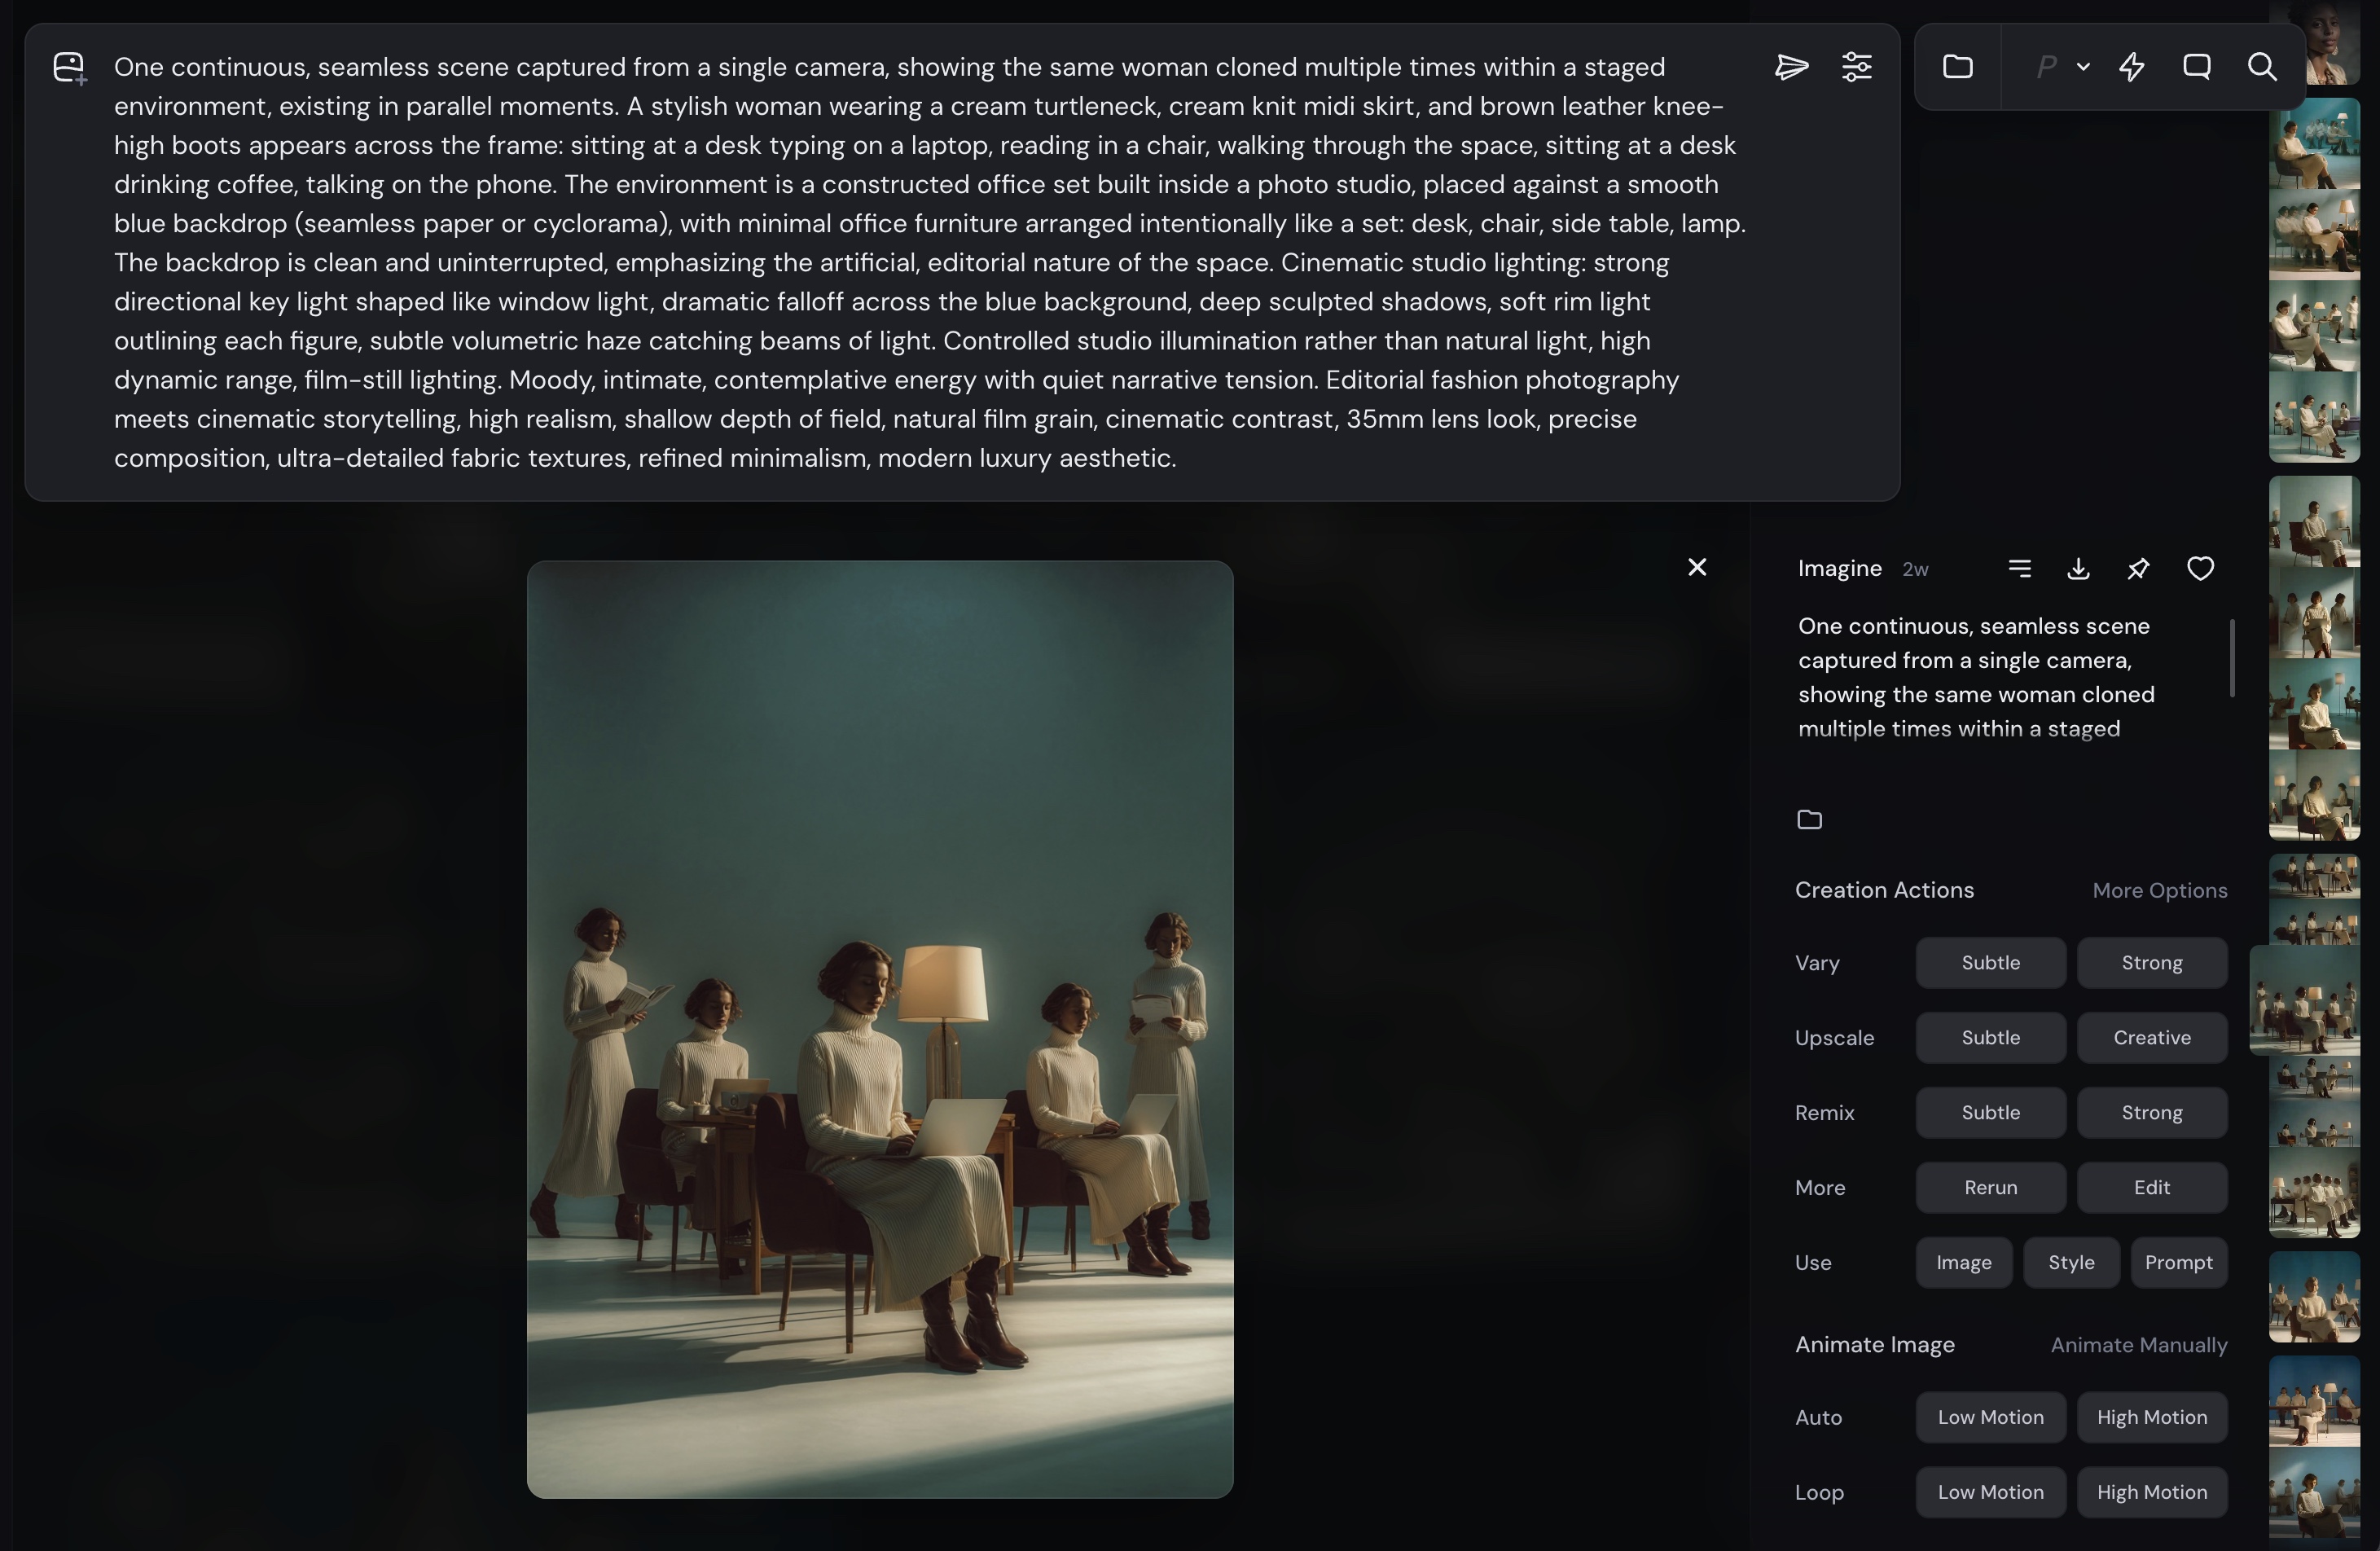Click Auto High Motion button
The width and height of the screenshot is (2380, 1551).
coord(2151,1418)
